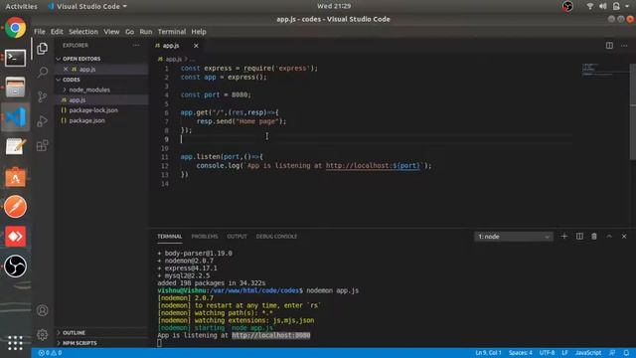
Task: Open the Help menu
Action: coord(199,32)
